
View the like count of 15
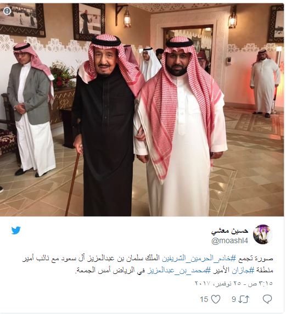pos(204,299)
